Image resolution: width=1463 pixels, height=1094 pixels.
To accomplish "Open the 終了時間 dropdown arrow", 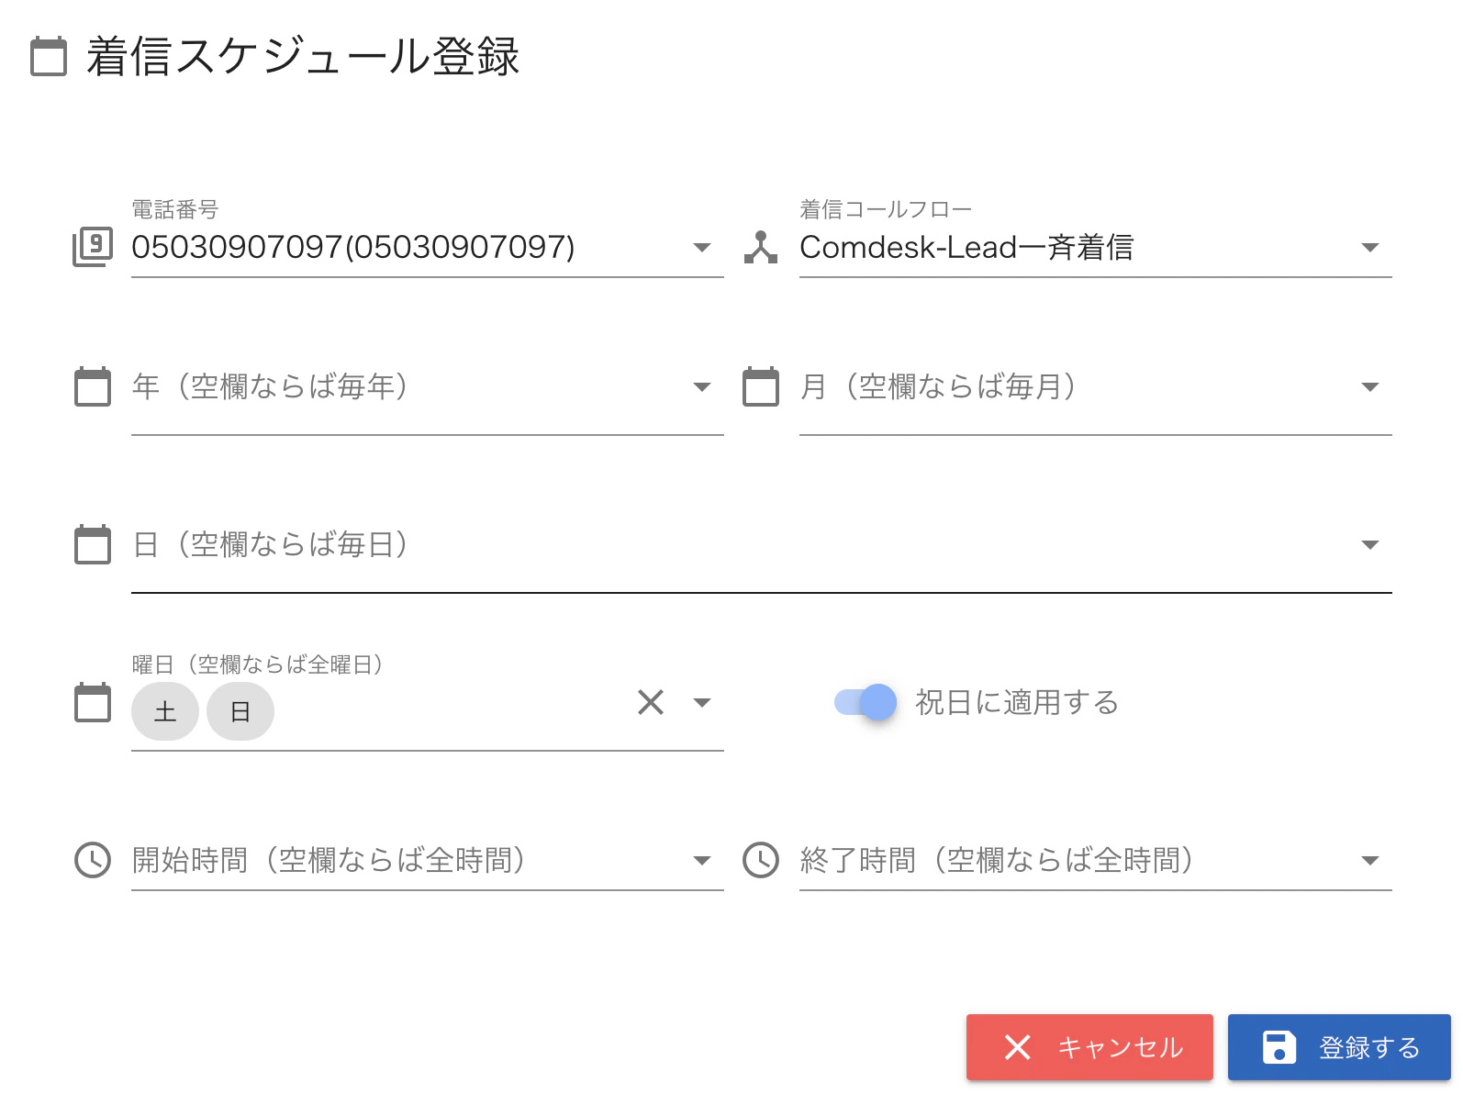I will (x=1370, y=860).
